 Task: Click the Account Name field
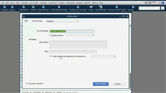point(72,31)
